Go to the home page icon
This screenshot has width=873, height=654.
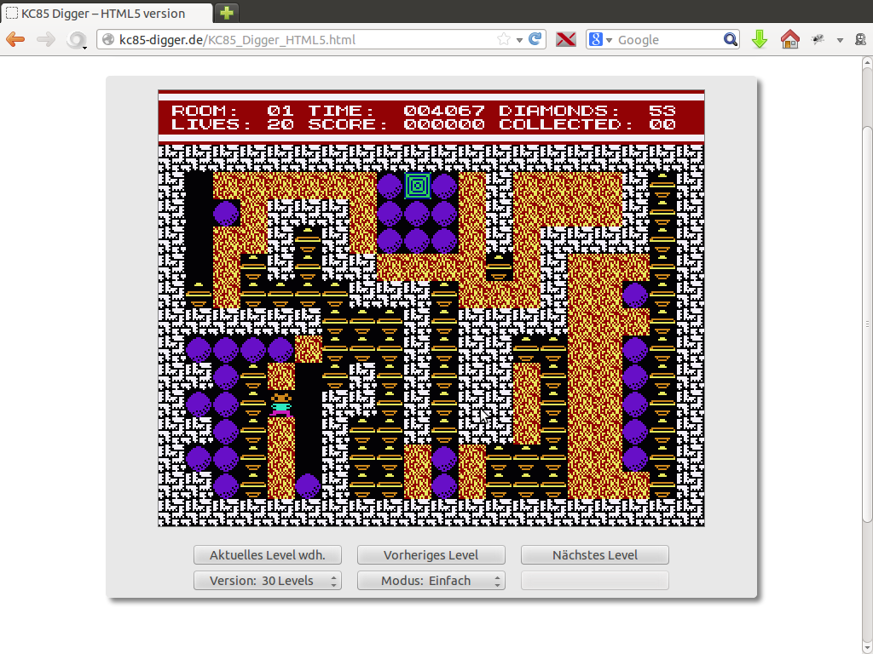point(790,39)
